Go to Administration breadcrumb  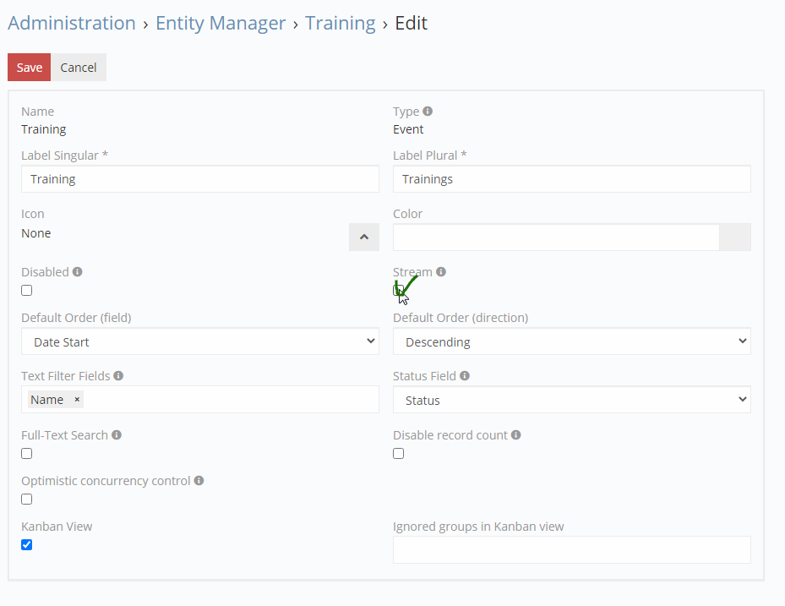point(72,24)
